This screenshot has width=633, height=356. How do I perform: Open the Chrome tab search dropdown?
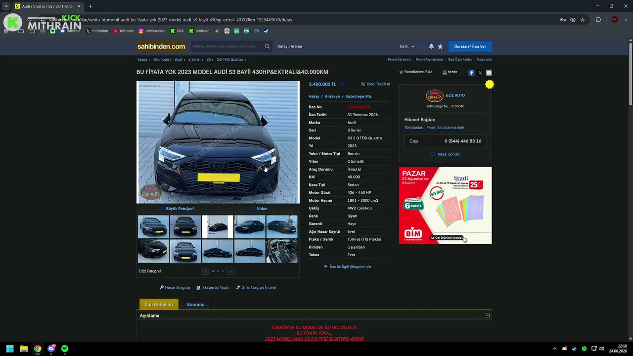pyautogui.click(x=6, y=6)
